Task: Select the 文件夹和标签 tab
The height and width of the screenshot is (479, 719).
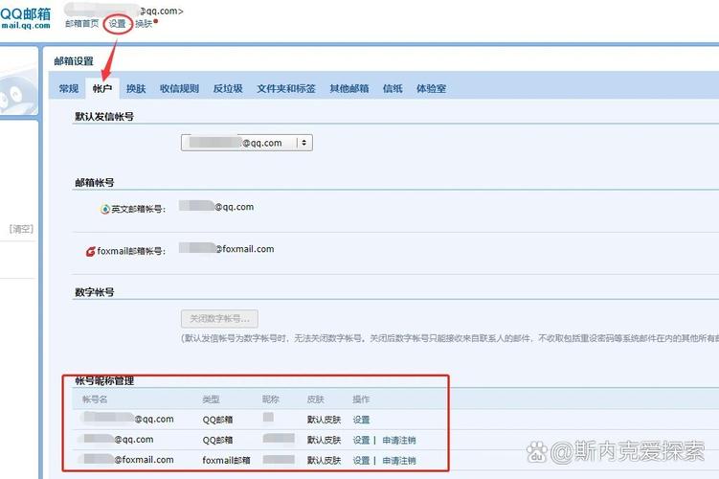Action: (x=286, y=88)
